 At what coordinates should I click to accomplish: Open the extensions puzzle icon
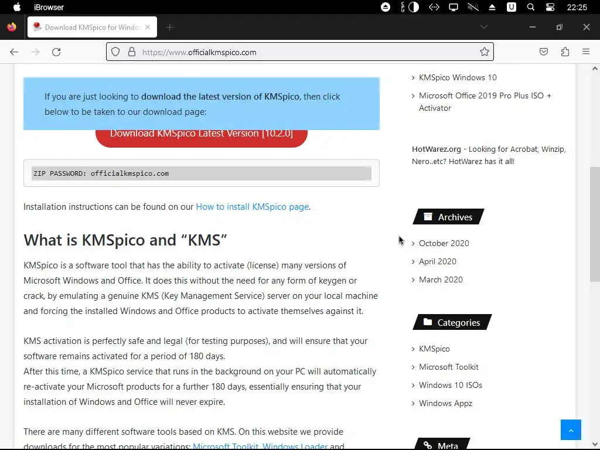(x=565, y=52)
